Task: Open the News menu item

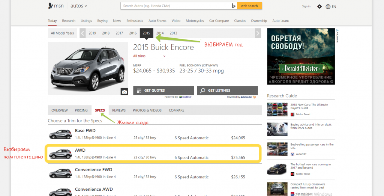Action: tap(117, 21)
